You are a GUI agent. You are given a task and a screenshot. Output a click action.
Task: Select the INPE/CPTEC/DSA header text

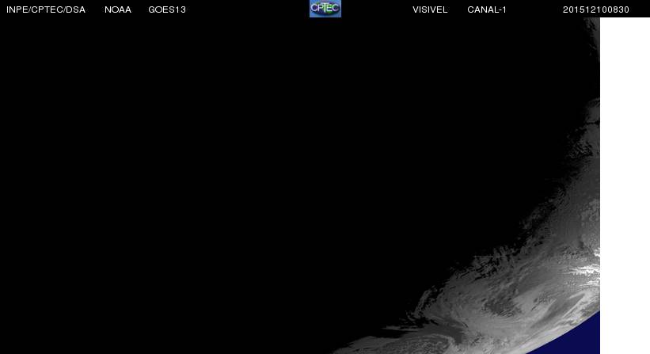(46, 10)
